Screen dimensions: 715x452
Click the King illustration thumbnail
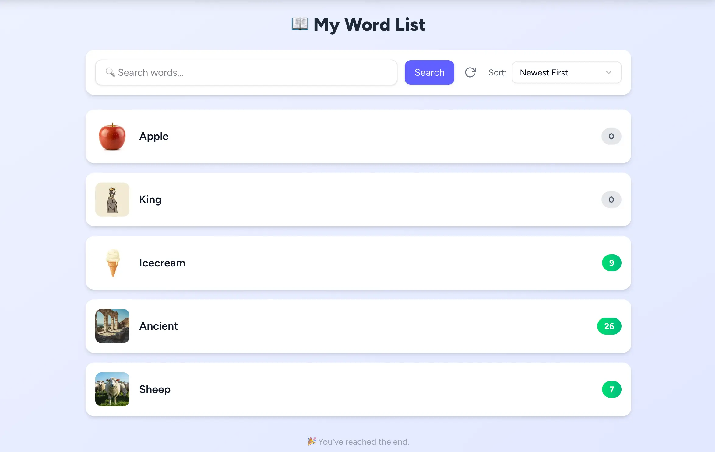[112, 200]
